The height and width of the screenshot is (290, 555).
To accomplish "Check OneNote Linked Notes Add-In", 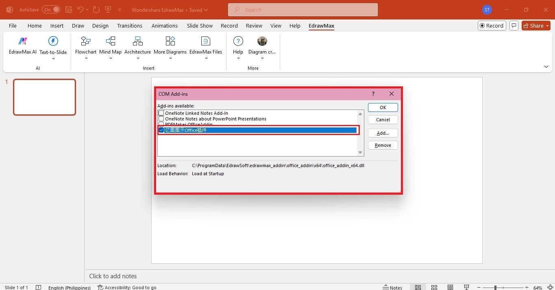I will point(161,113).
